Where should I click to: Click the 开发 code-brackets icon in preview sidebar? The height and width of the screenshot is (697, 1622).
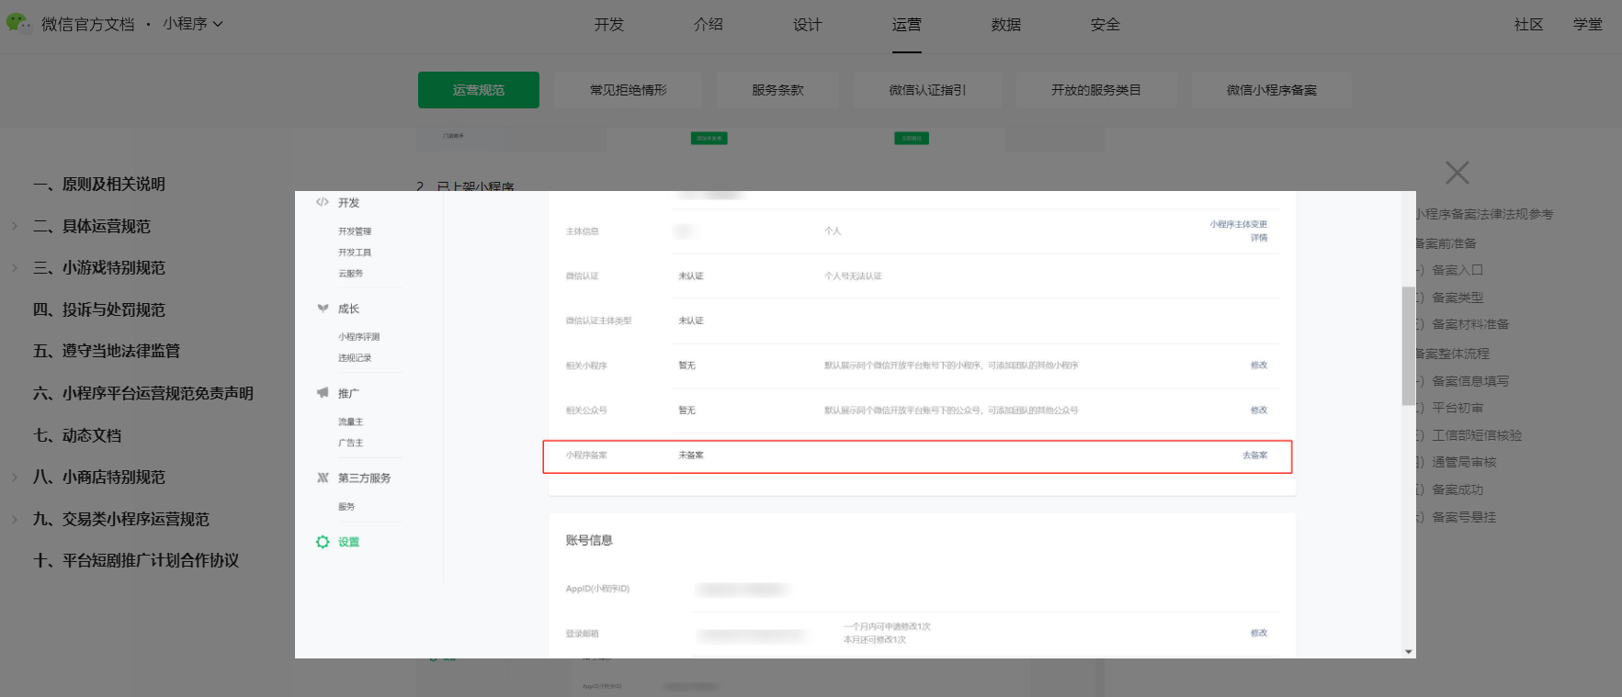click(x=323, y=202)
